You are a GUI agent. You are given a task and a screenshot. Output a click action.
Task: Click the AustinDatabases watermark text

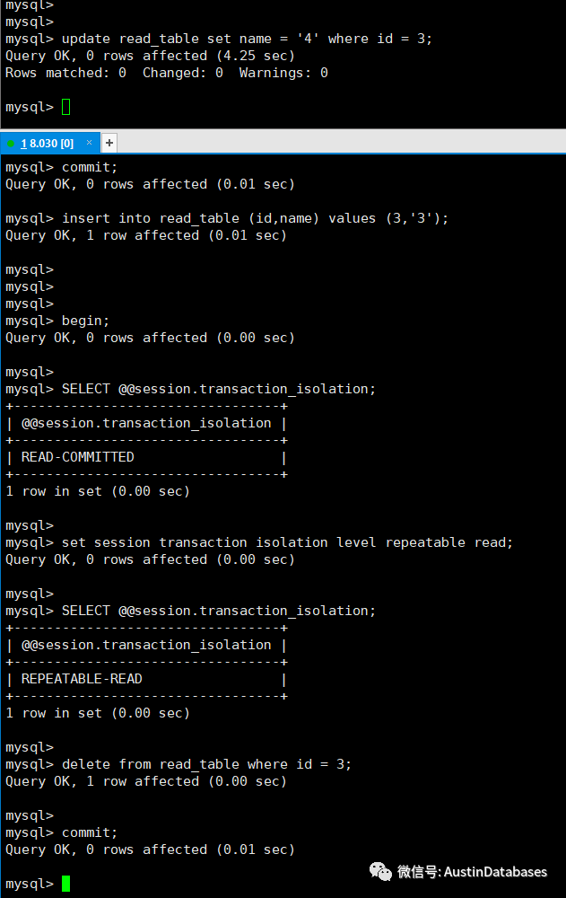point(495,872)
